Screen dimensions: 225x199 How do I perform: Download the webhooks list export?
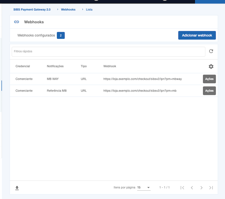pos(17,188)
